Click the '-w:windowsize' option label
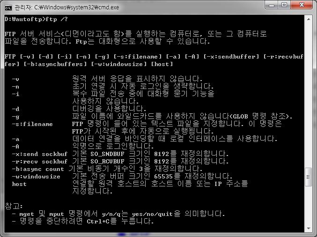 tap(36, 177)
